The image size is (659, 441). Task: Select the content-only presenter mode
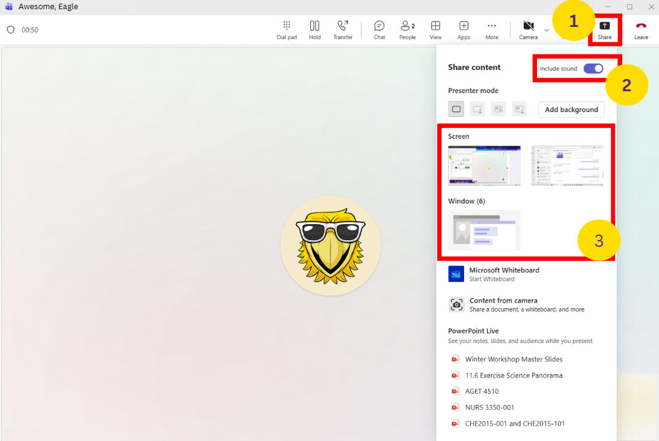(456, 110)
